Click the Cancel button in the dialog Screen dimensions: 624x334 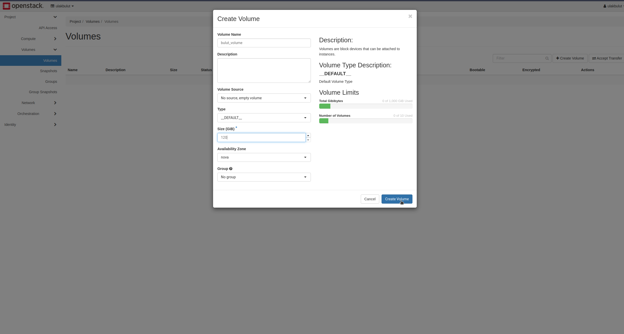click(370, 199)
